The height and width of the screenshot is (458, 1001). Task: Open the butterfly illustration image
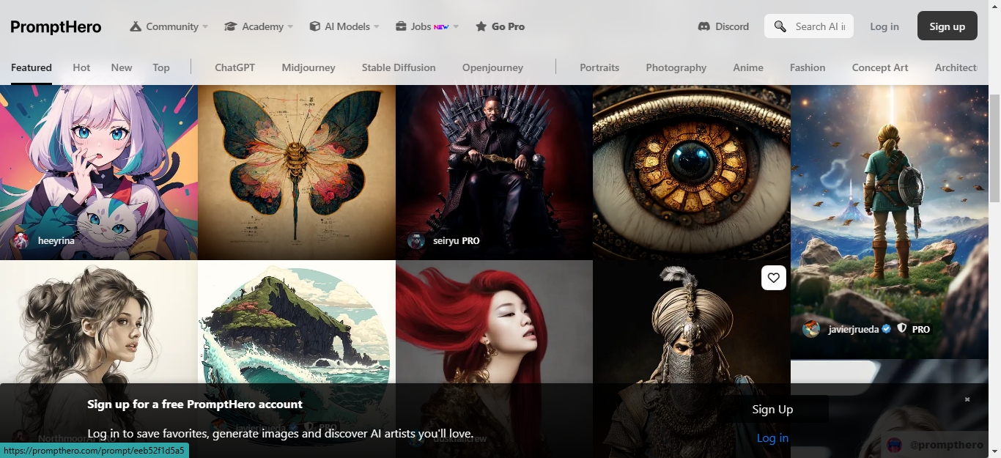click(x=297, y=172)
